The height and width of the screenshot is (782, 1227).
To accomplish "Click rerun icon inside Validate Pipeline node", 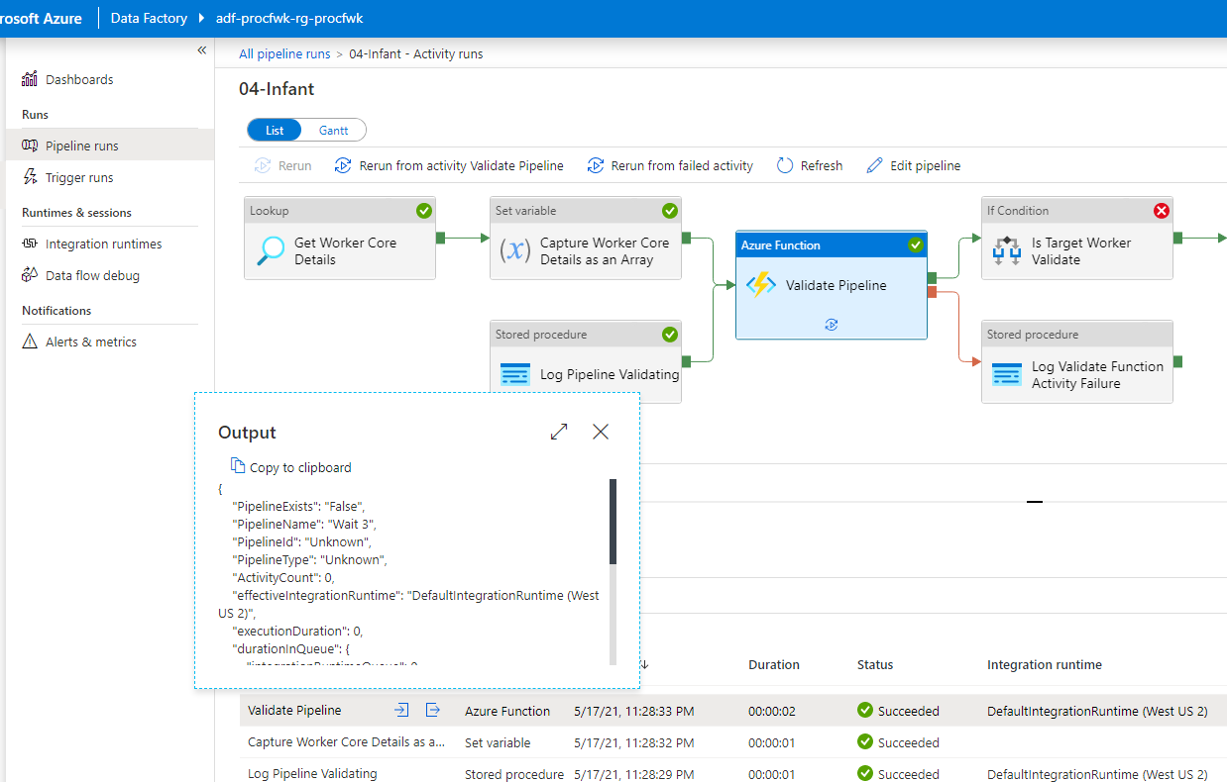I will coord(832,324).
